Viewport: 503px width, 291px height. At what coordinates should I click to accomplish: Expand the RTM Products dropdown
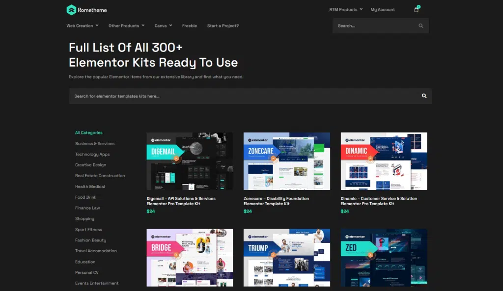[346, 10]
